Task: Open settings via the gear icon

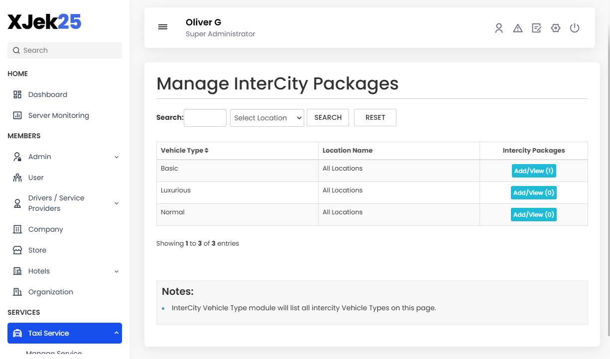Action: tap(556, 28)
